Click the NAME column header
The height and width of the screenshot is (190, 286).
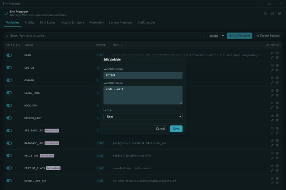[29, 45]
